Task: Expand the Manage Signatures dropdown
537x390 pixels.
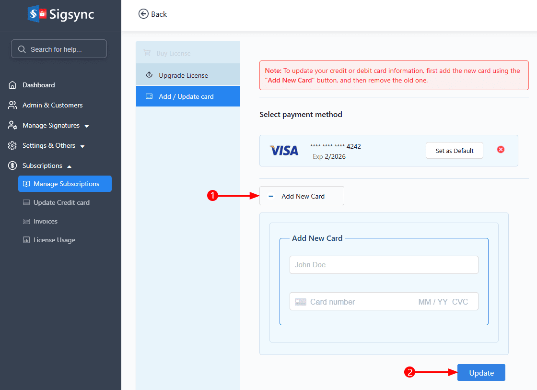Action: tap(87, 126)
